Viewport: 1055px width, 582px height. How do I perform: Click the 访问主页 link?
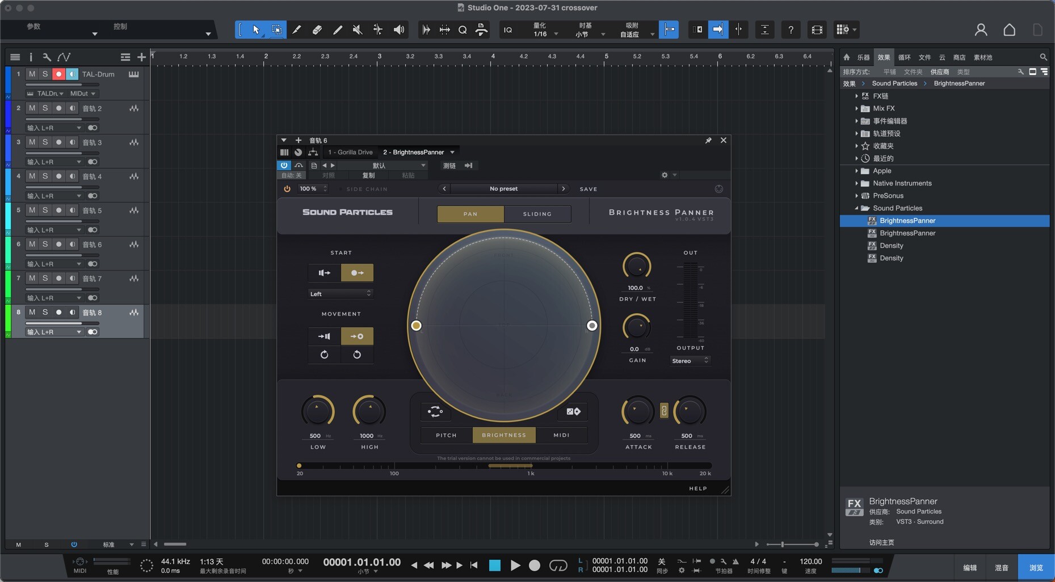(x=881, y=542)
